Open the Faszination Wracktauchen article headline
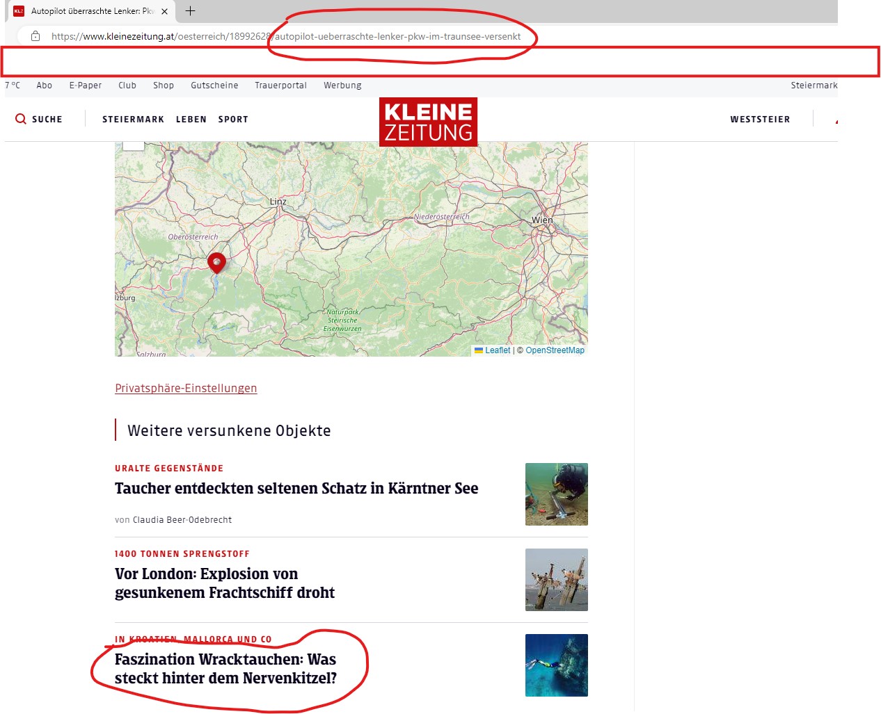Viewport: 881px width, 714px height. [x=225, y=669]
